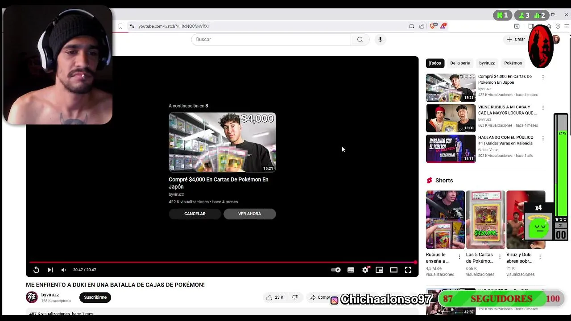This screenshot has width=571, height=321.
Task: Select the 'Todos' filter chip
Action: (x=434, y=63)
